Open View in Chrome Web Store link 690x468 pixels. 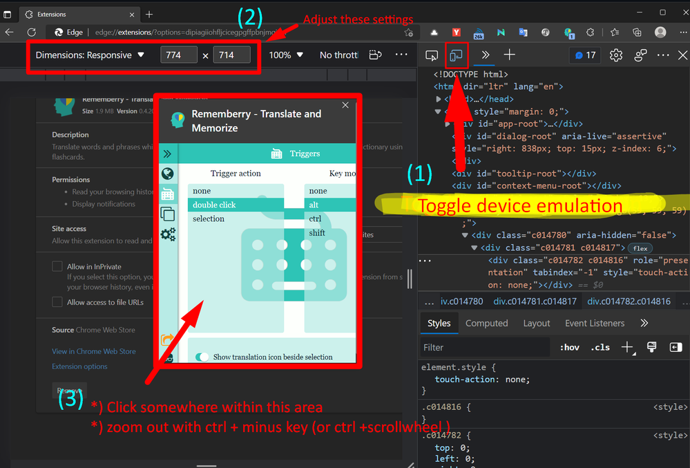pos(94,351)
